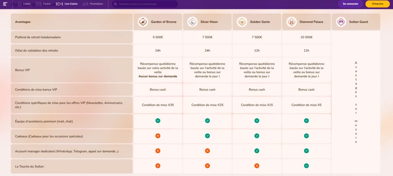Click the Se connecter button

[350, 4]
